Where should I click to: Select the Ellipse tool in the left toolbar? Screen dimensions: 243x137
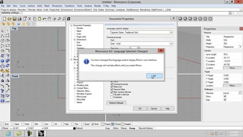pyautogui.click(x=8, y=41)
